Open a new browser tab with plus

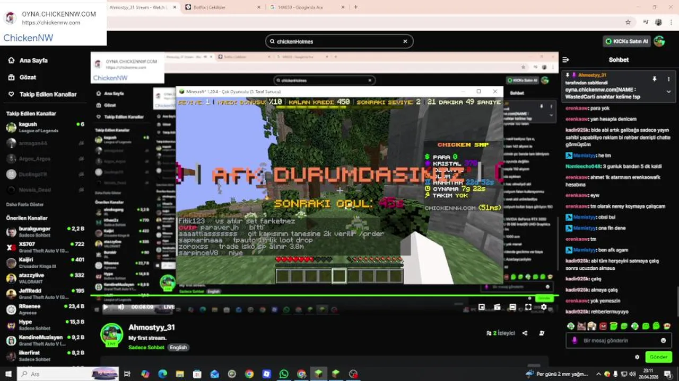click(x=355, y=7)
